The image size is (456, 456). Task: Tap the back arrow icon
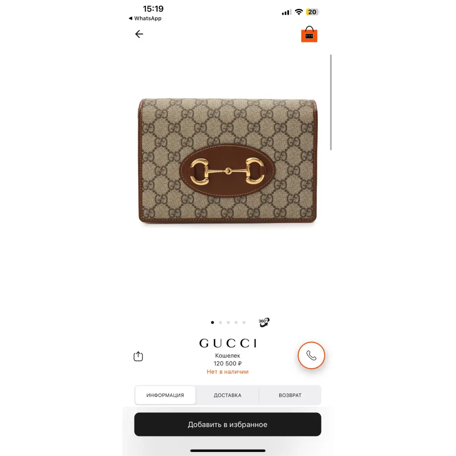click(139, 34)
